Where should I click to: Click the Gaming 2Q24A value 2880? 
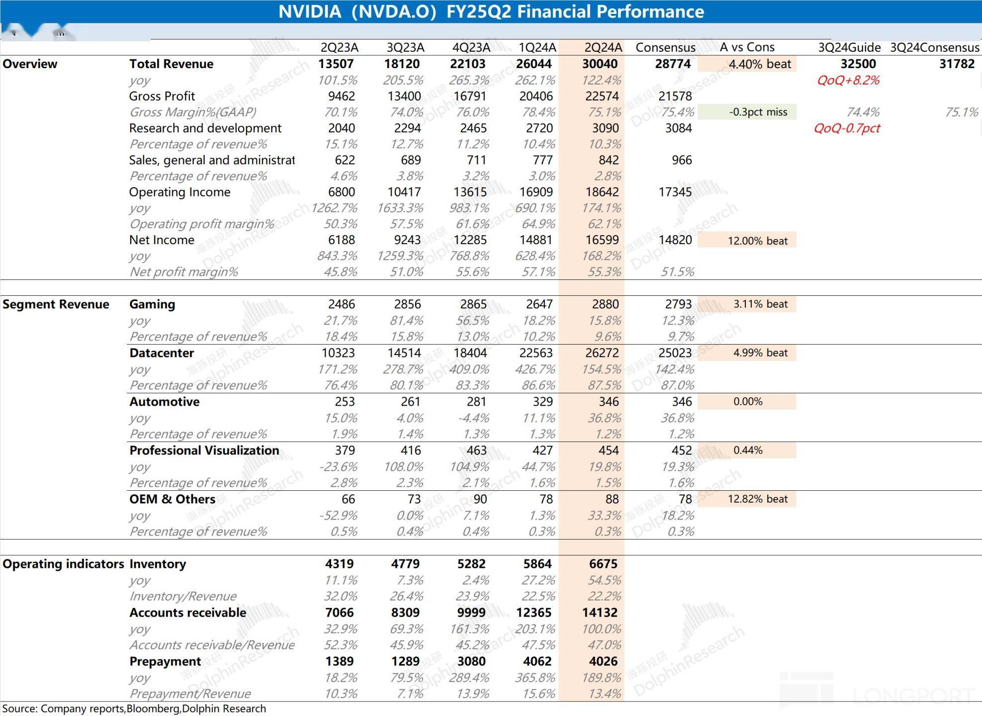point(605,304)
